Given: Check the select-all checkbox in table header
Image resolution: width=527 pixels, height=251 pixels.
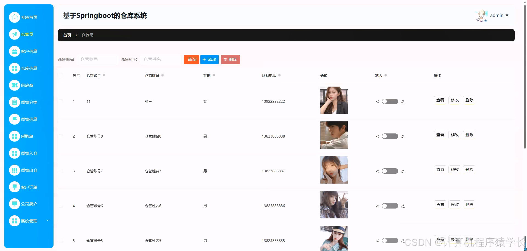Looking at the screenshot, I should click(61, 75).
